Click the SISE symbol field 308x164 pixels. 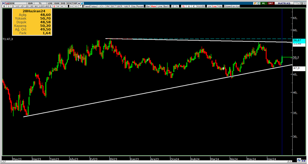pyautogui.click(x=18, y=3)
